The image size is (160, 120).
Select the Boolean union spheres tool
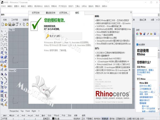[x=6, y=57]
